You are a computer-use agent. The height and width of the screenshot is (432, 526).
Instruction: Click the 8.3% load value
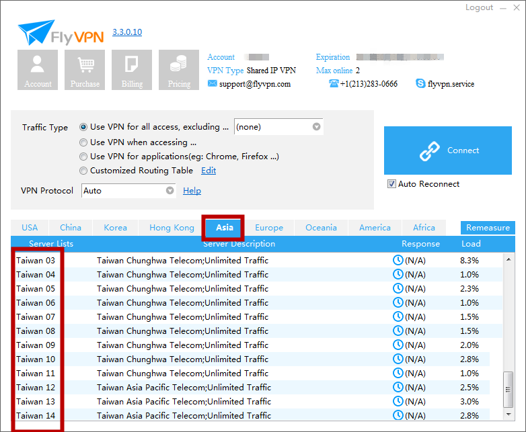coord(469,261)
